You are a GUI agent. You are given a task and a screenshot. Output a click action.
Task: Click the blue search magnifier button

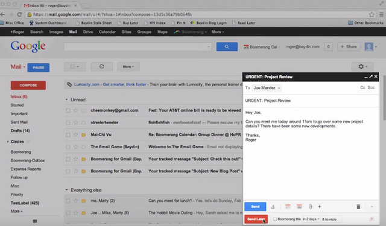click(227, 47)
